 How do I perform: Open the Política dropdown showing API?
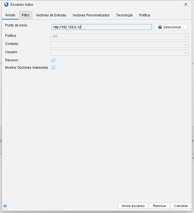119,36
